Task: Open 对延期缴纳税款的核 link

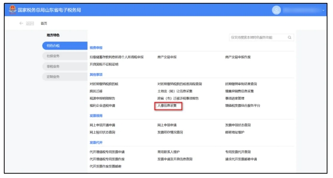Action: 104,84
